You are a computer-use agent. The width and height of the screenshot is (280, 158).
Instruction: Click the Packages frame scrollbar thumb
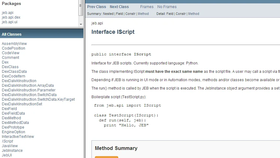tap(81, 7)
